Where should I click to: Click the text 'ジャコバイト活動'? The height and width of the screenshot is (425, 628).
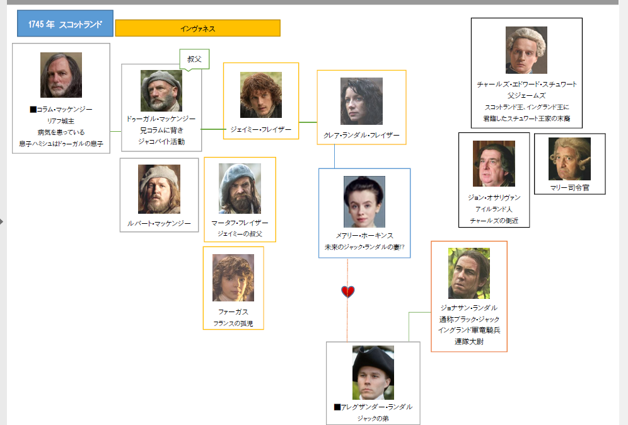[161, 141]
